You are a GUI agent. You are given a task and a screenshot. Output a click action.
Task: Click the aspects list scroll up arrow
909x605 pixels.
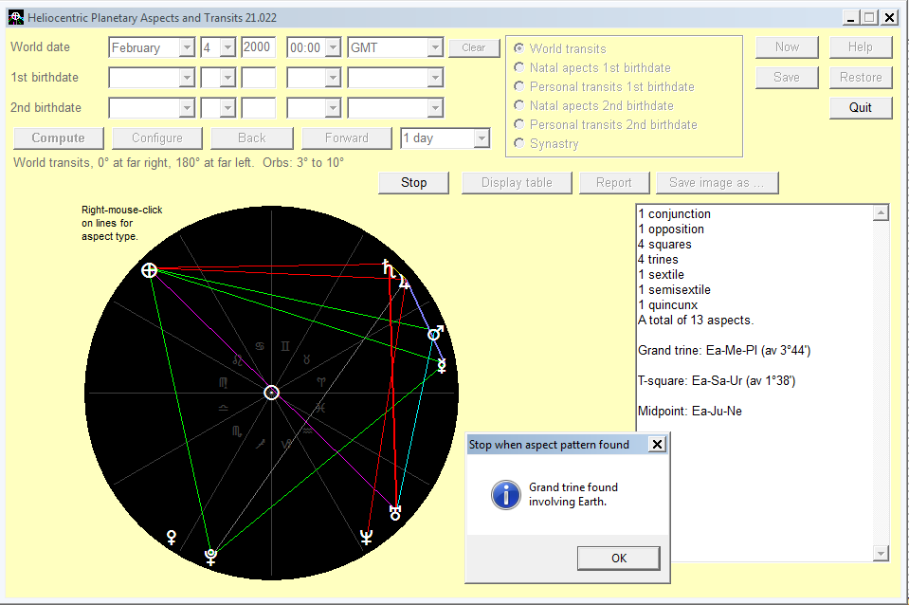click(881, 212)
